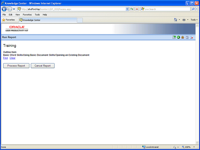Click the Process Report button

16,66
